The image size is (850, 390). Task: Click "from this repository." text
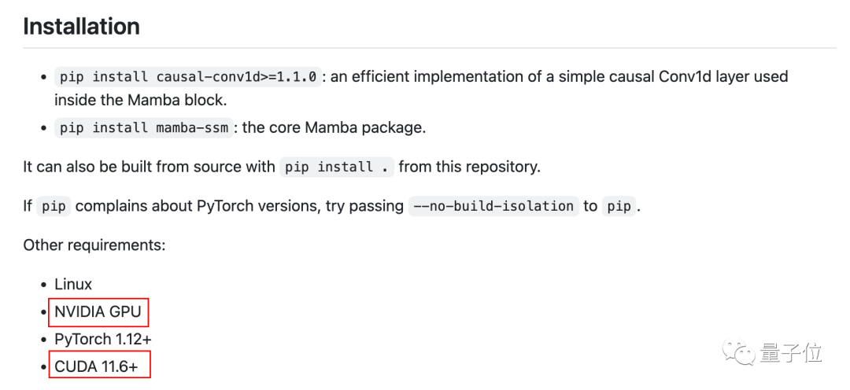pos(469,167)
